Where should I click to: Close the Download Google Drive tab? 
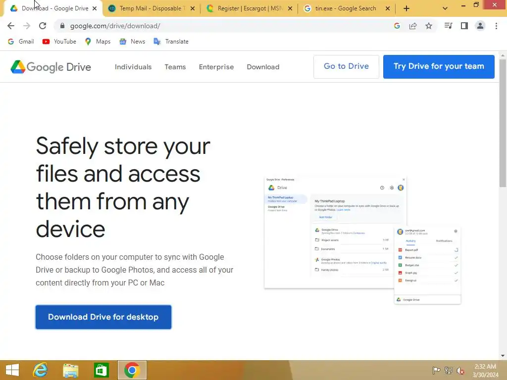(95, 8)
